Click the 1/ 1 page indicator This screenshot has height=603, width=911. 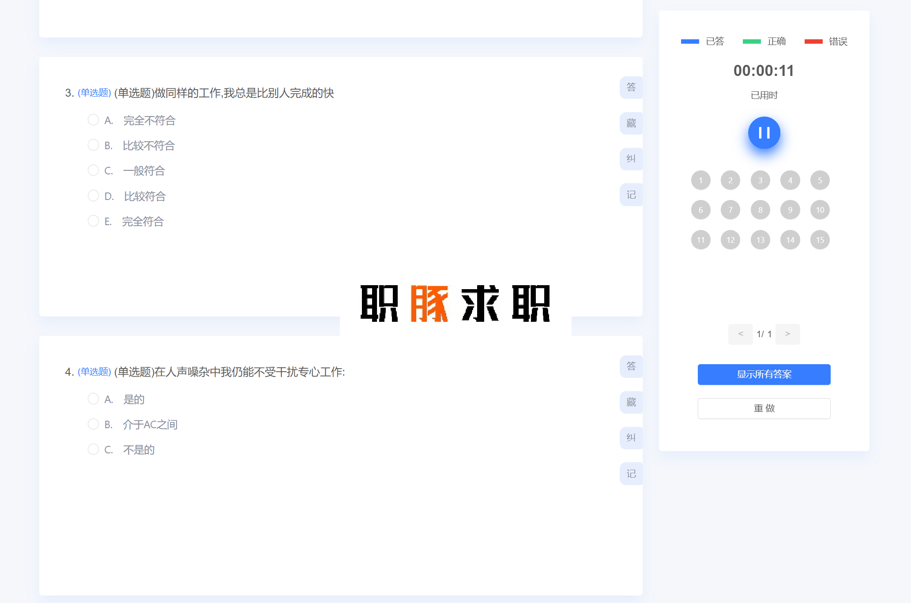tap(764, 334)
